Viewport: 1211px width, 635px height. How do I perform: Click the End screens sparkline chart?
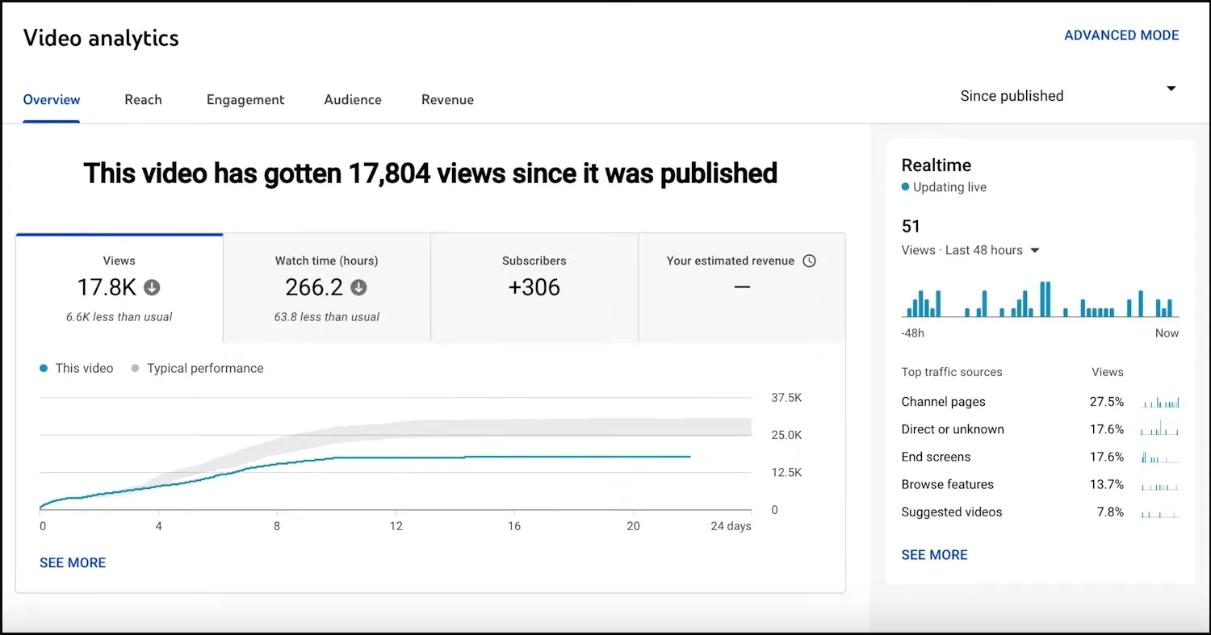[x=1159, y=457]
